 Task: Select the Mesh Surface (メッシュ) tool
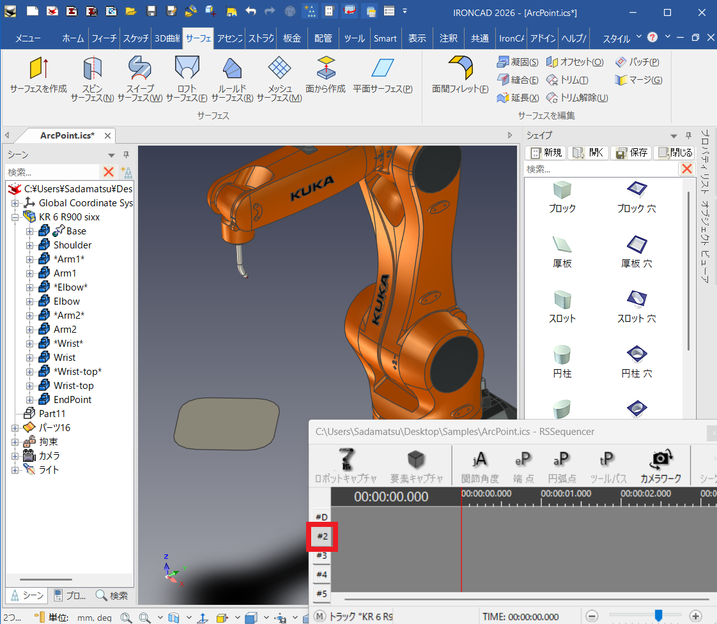[279, 79]
